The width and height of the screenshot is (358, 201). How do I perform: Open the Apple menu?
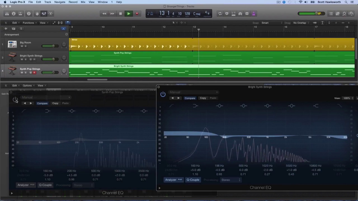pyautogui.click(x=5, y=2)
